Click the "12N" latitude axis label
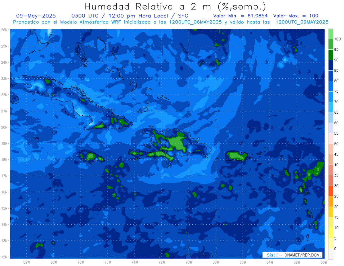The image size is (344, 266). (4, 257)
